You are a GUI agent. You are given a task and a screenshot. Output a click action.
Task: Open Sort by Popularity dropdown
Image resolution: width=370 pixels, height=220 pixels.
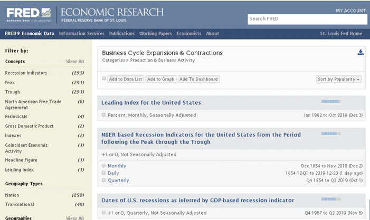click(x=339, y=79)
